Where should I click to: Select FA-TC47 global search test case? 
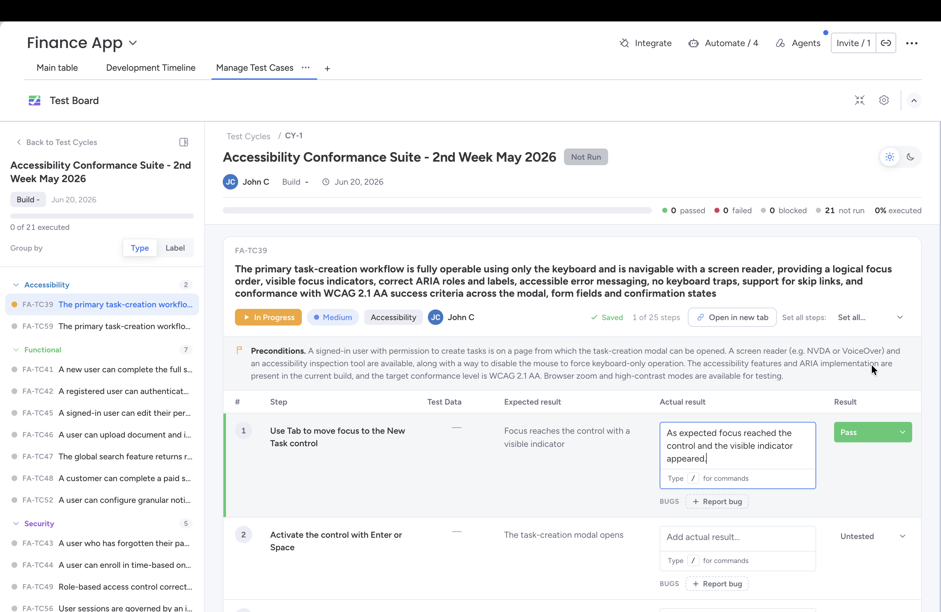click(x=102, y=456)
